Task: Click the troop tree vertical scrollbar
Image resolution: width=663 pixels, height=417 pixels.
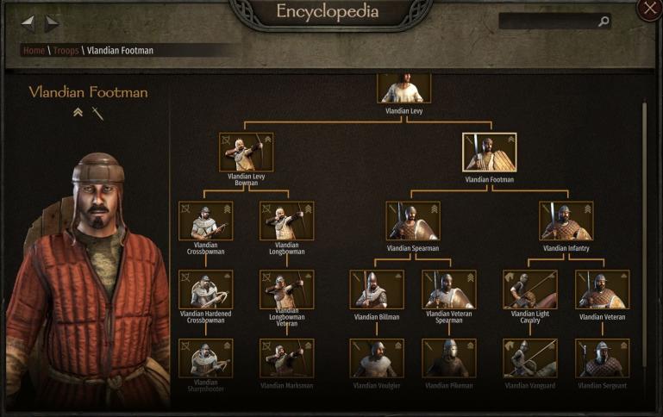Action: pos(644,234)
